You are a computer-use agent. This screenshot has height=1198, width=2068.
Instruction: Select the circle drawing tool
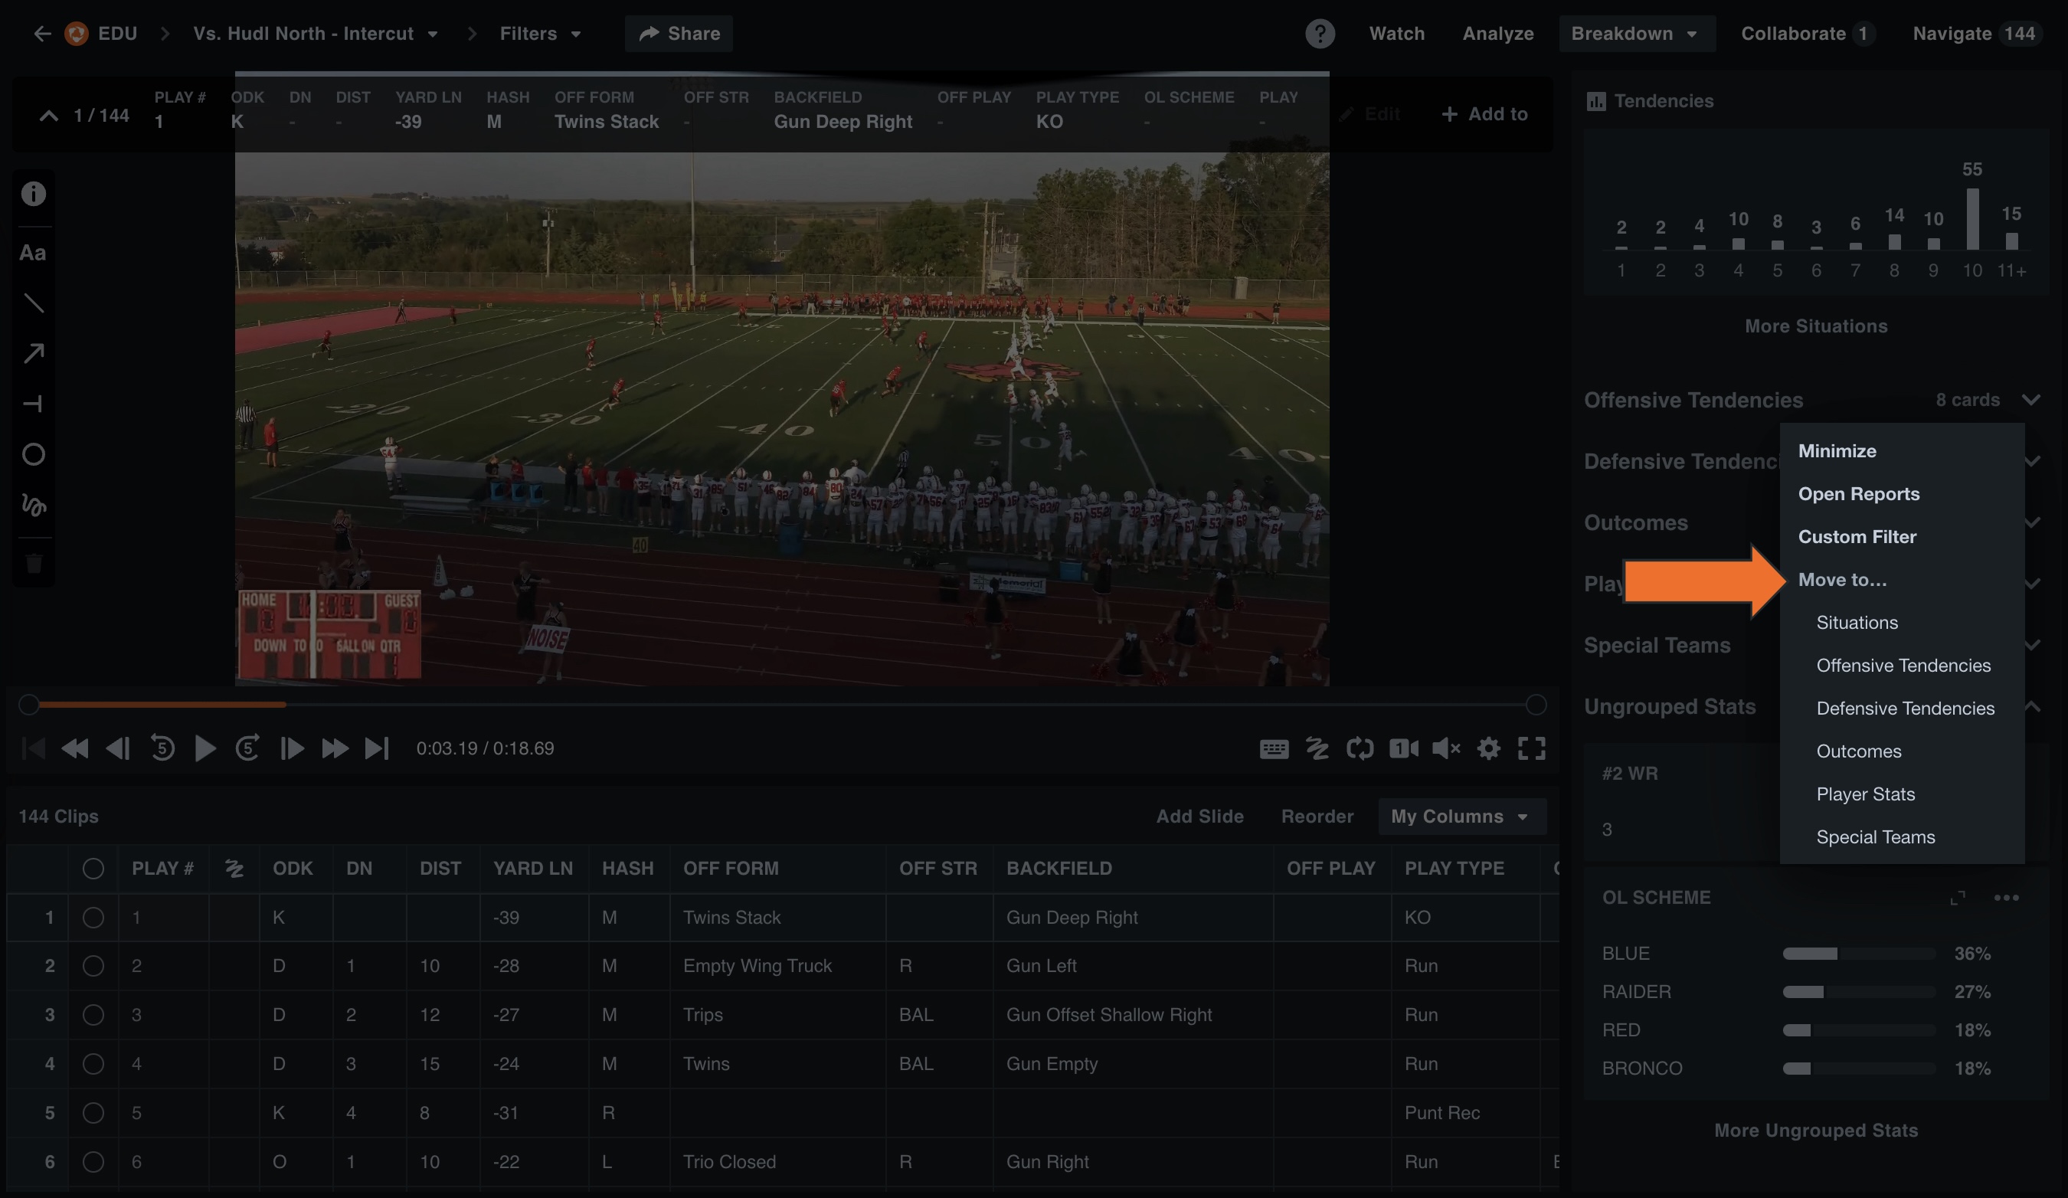pos(34,454)
